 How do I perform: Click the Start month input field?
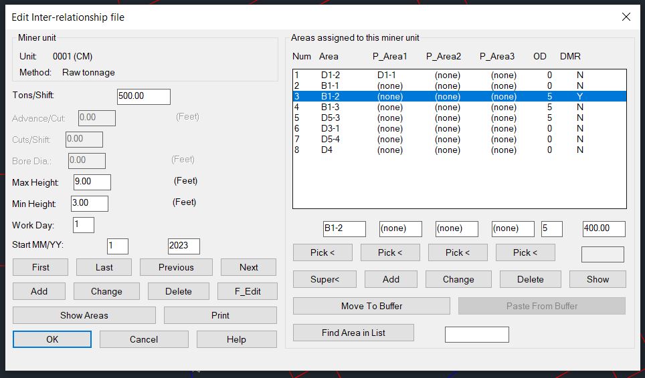pyautogui.click(x=118, y=246)
